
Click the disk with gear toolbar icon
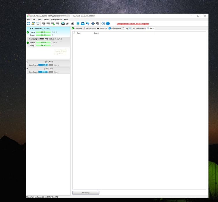[x=44, y=24]
